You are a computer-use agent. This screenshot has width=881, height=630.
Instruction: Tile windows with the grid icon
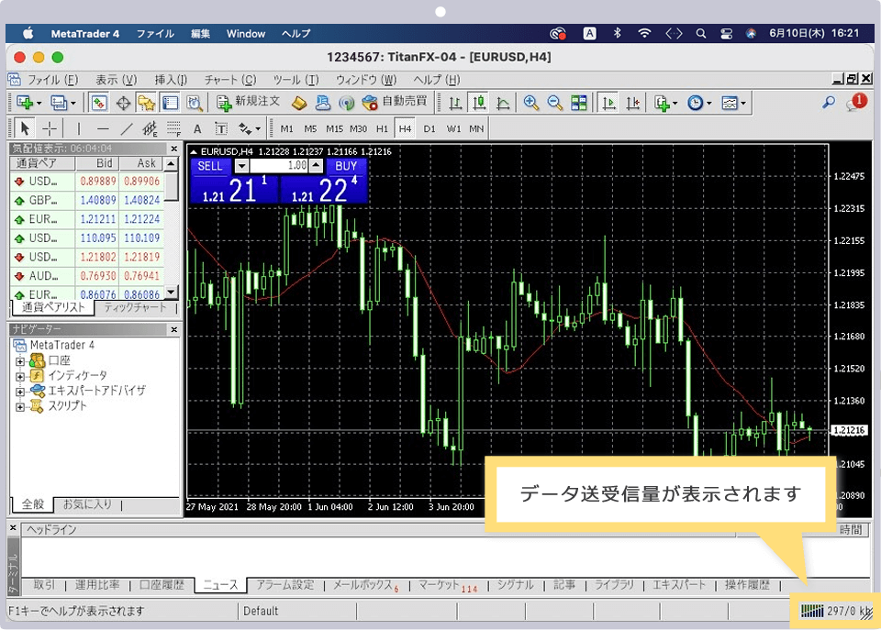click(x=579, y=103)
